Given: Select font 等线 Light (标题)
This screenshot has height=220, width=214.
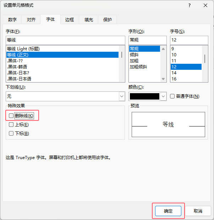Looking at the screenshot, I should click(62, 49).
